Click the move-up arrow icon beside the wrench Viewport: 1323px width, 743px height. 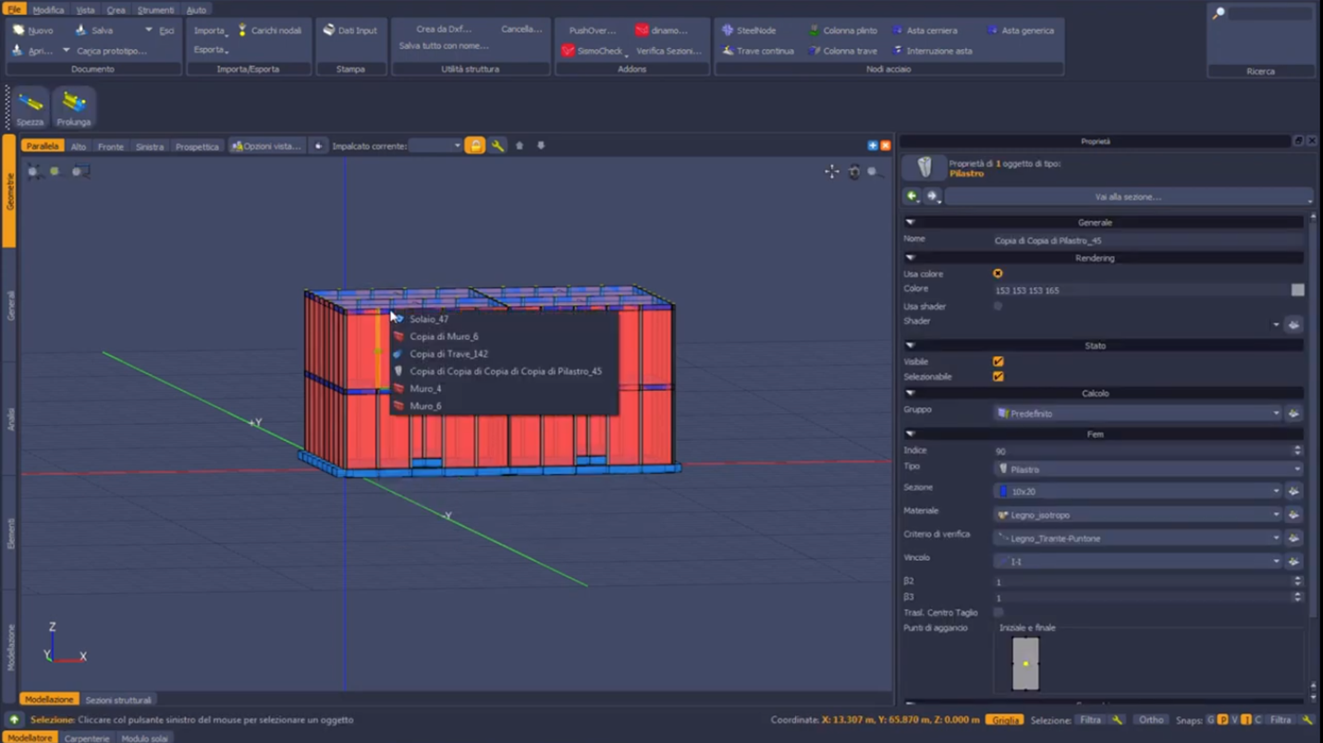(x=520, y=146)
